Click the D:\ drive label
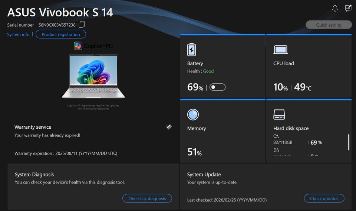Screen dimensions: 356x211 (276, 150)
